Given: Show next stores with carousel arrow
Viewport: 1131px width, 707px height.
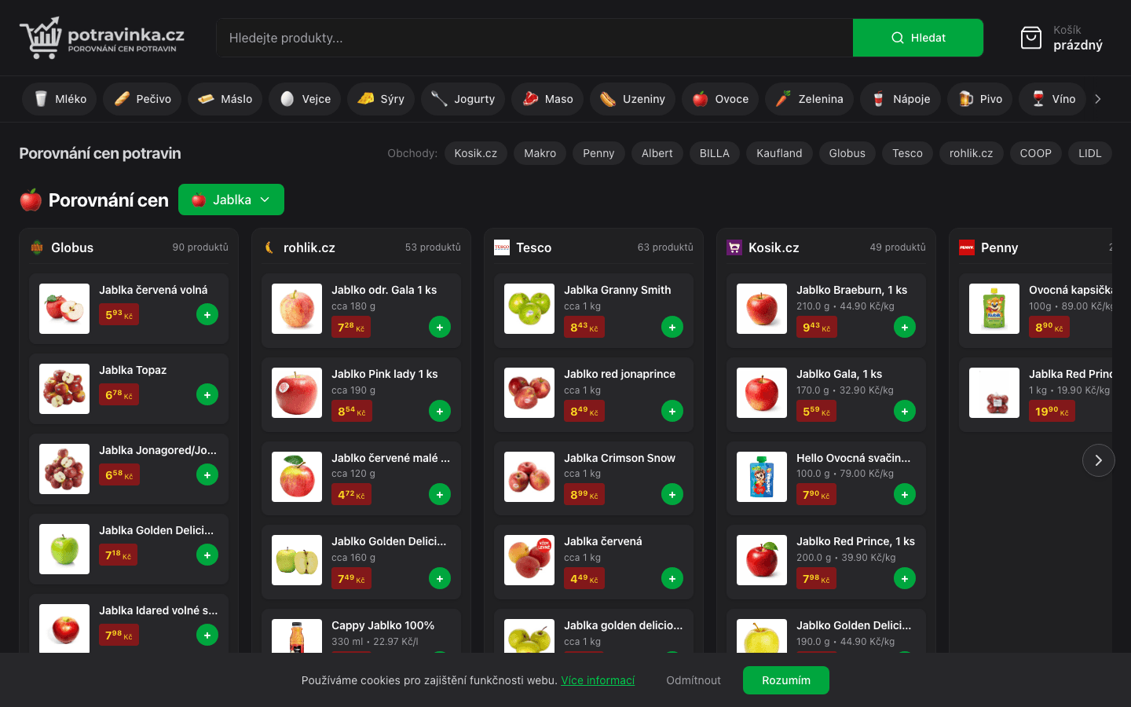Looking at the screenshot, I should point(1098,460).
